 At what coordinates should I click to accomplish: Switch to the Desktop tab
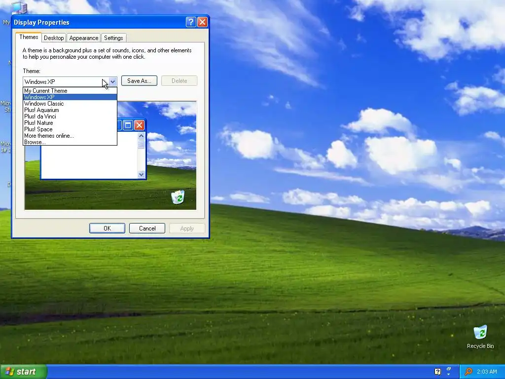click(x=54, y=38)
